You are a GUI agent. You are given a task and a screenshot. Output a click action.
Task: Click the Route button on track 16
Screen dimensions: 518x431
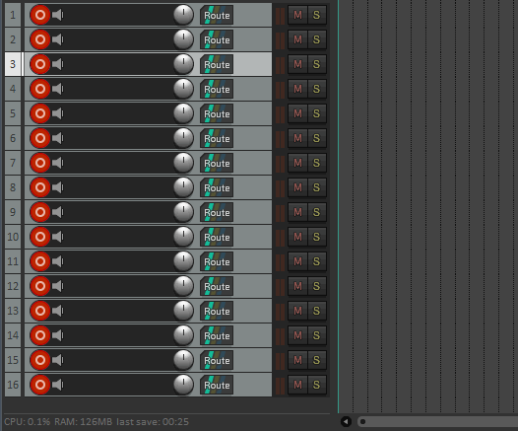click(217, 385)
